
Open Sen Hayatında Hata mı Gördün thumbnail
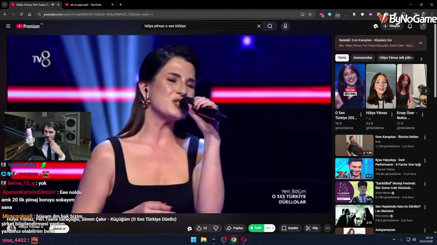354,215
